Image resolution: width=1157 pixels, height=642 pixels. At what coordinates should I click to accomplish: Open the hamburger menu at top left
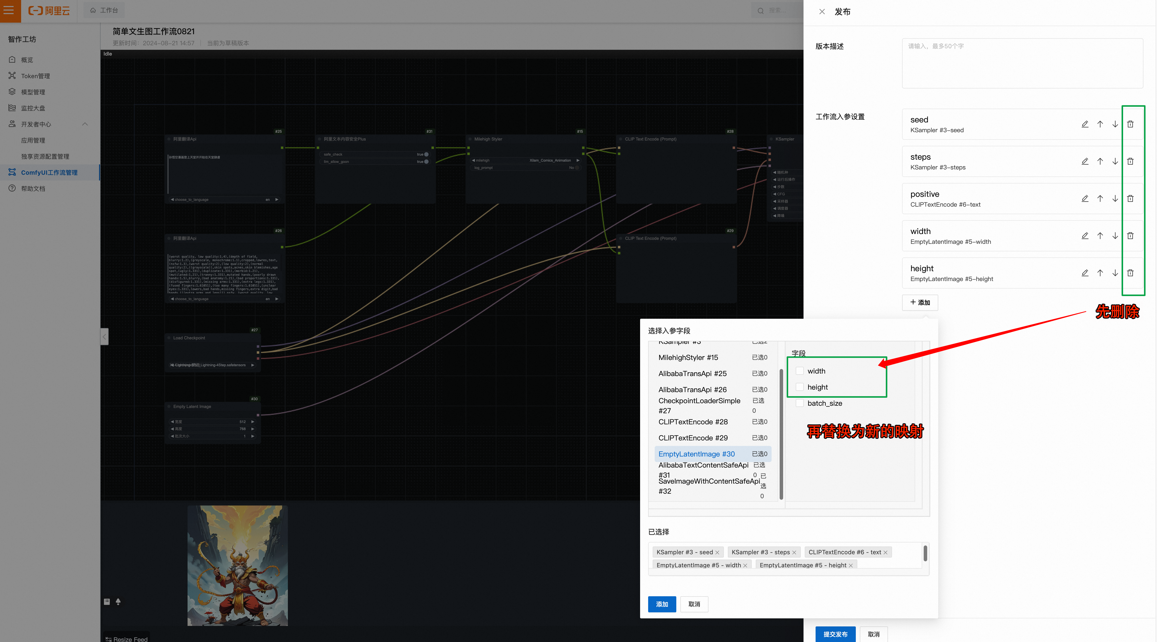coord(9,10)
